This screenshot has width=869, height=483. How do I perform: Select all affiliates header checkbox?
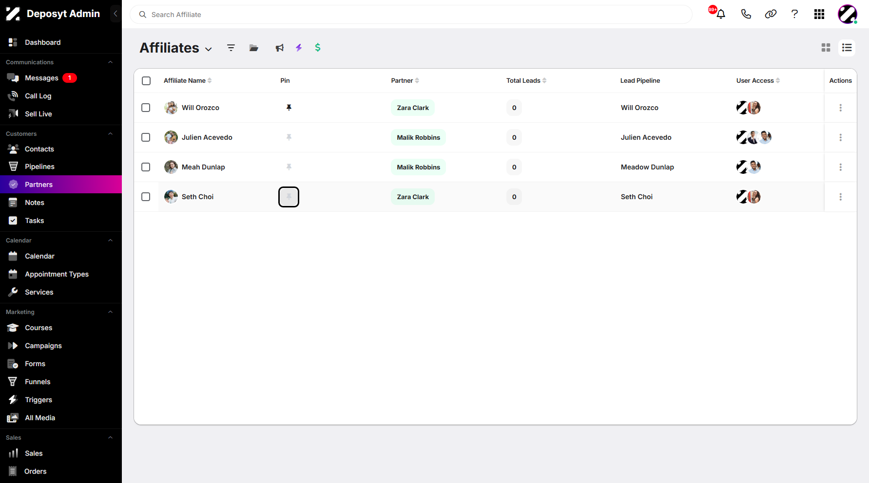(x=146, y=81)
